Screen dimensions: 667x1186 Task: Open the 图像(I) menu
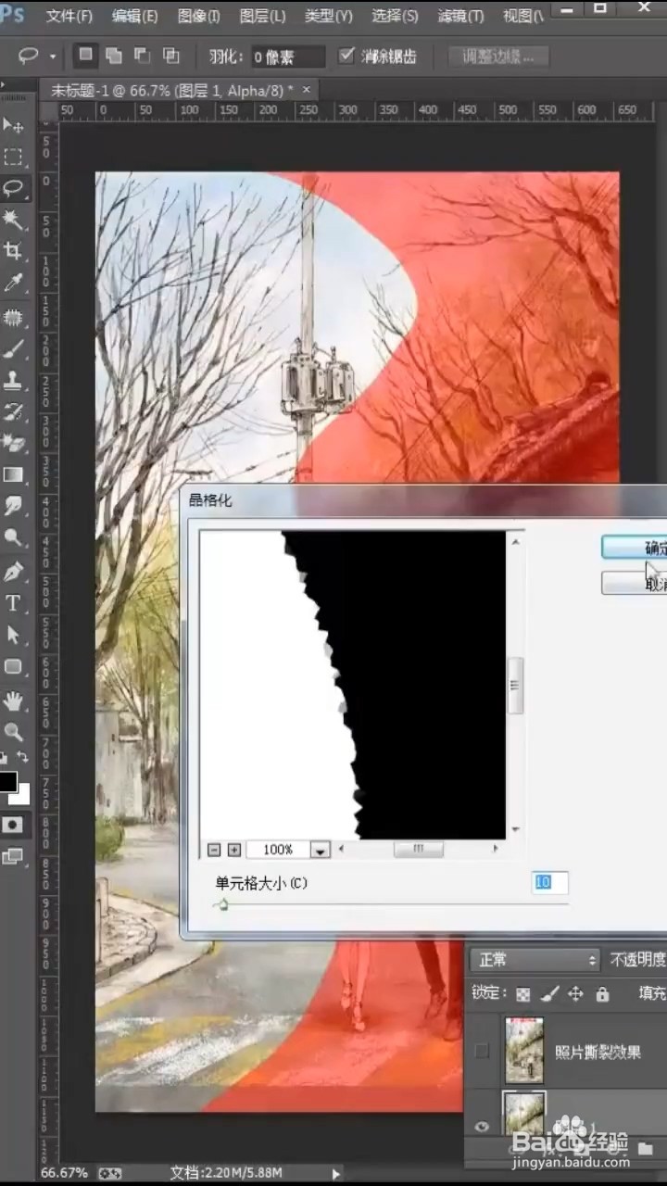click(198, 16)
